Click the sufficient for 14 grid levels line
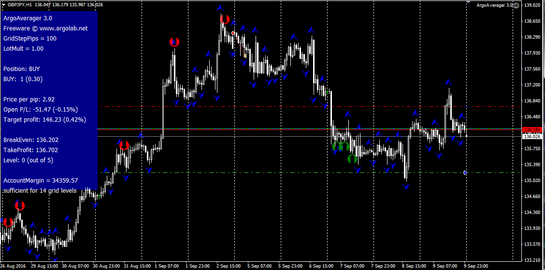The height and width of the screenshot is (270, 545). [x=40, y=191]
